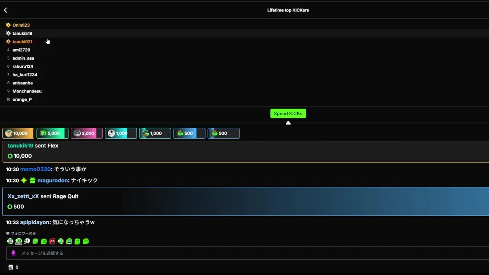Viewport: 489px width, 275px height.
Task: Open momo0330's username in chat
Action: coord(36,169)
